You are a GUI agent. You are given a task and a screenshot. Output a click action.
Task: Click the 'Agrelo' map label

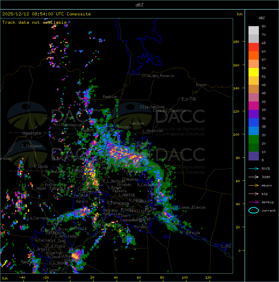click(82, 201)
